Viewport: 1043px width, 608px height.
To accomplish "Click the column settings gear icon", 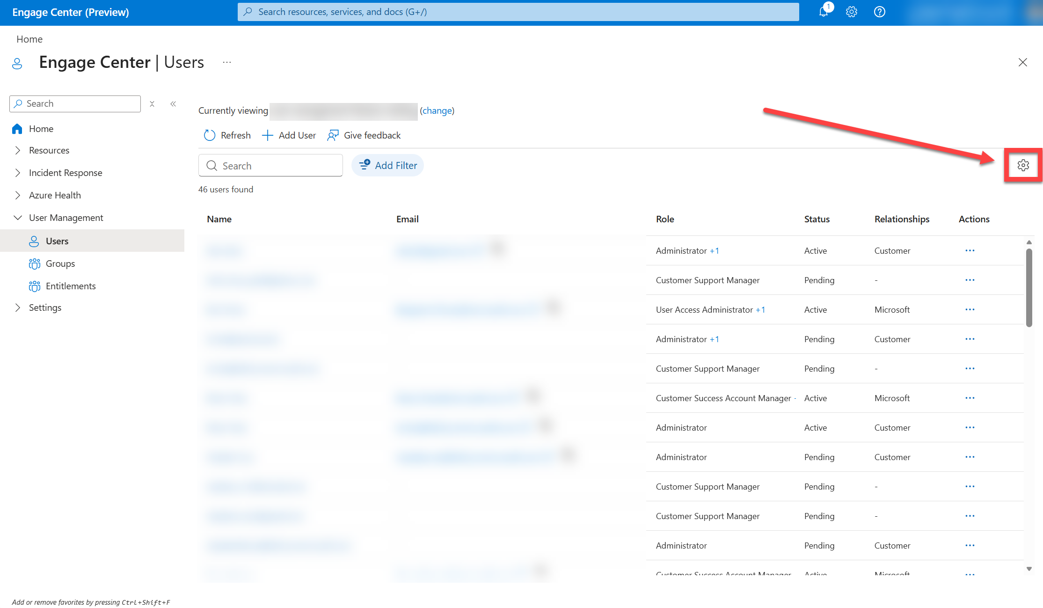I will pyautogui.click(x=1023, y=165).
